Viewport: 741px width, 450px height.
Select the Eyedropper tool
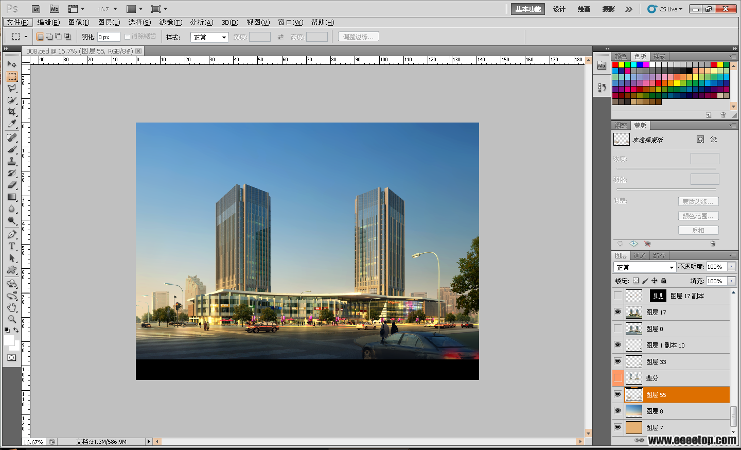pyautogui.click(x=12, y=124)
